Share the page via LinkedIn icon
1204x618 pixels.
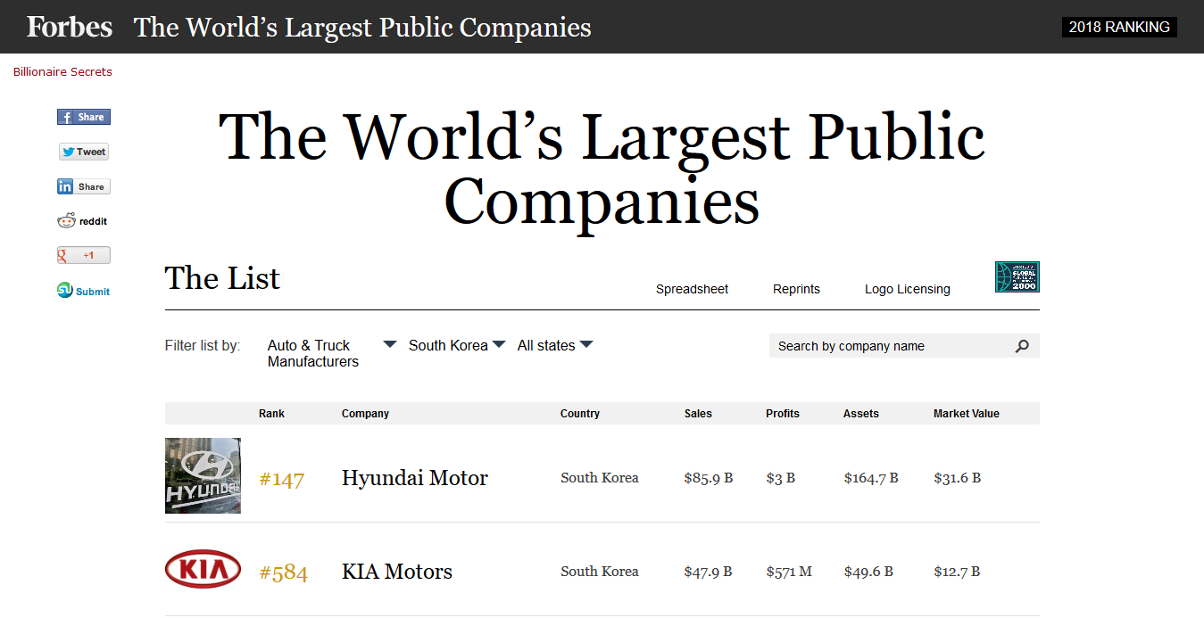click(x=84, y=186)
